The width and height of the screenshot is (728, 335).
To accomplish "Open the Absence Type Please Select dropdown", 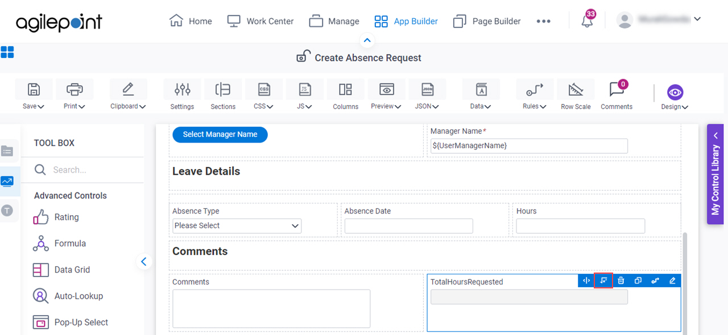I will (x=237, y=225).
